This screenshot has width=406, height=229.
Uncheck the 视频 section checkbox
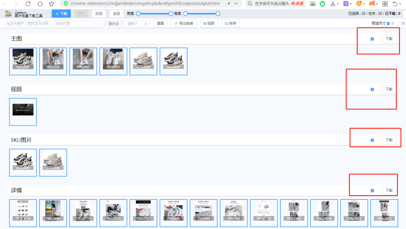click(372, 90)
